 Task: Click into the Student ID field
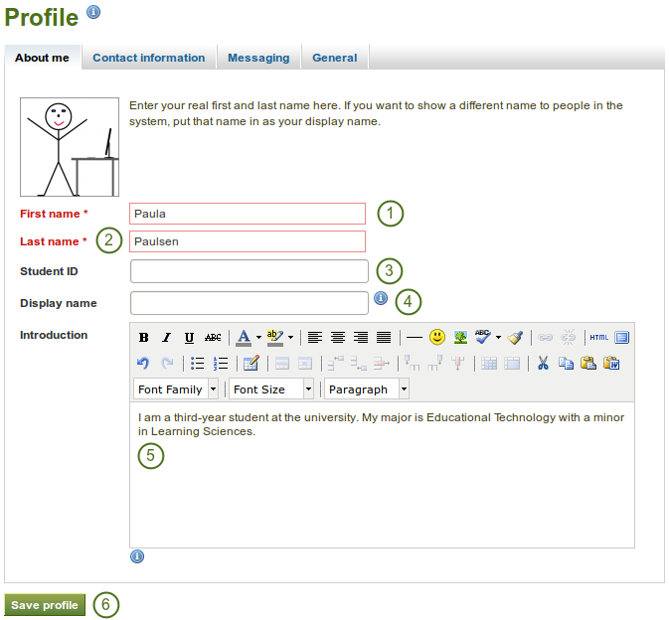[x=249, y=271]
